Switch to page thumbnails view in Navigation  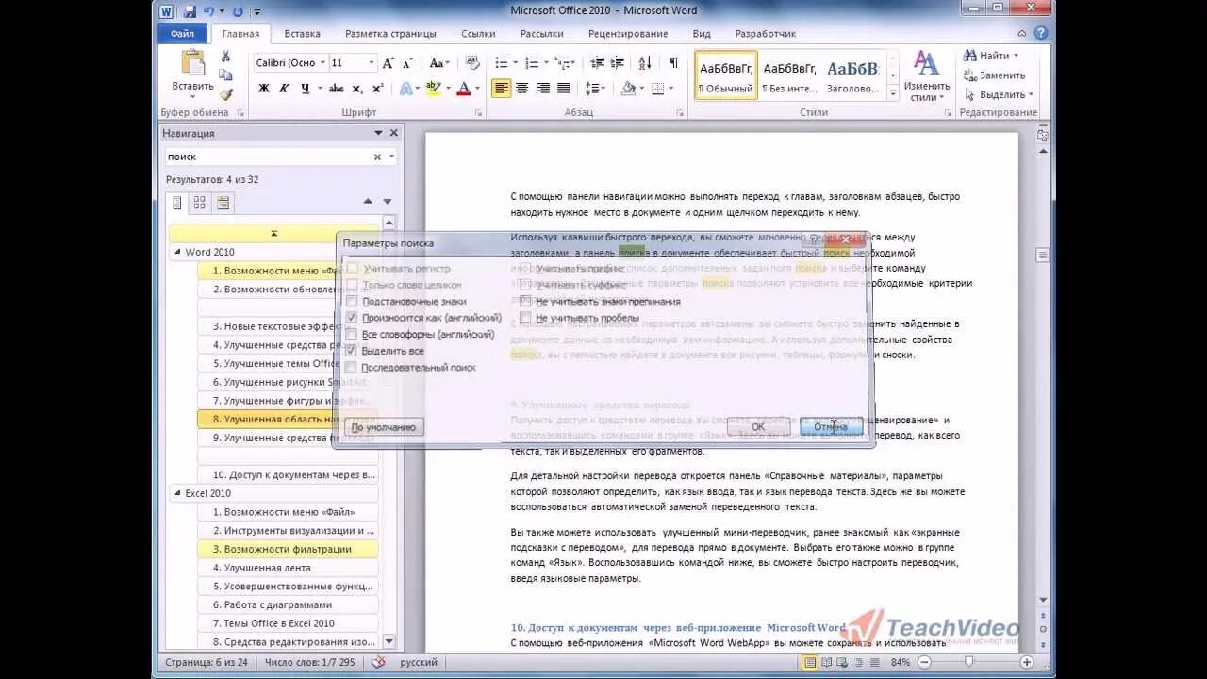[x=199, y=203]
